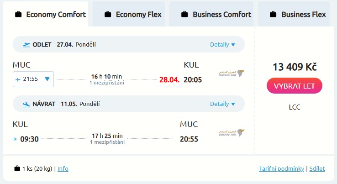Open the baggage Info link
The width and height of the screenshot is (337, 184).
pos(63,168)
